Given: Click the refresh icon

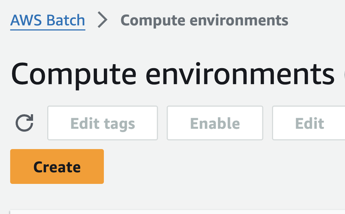Looking at the screenshot, I should [x=24, y=123].
